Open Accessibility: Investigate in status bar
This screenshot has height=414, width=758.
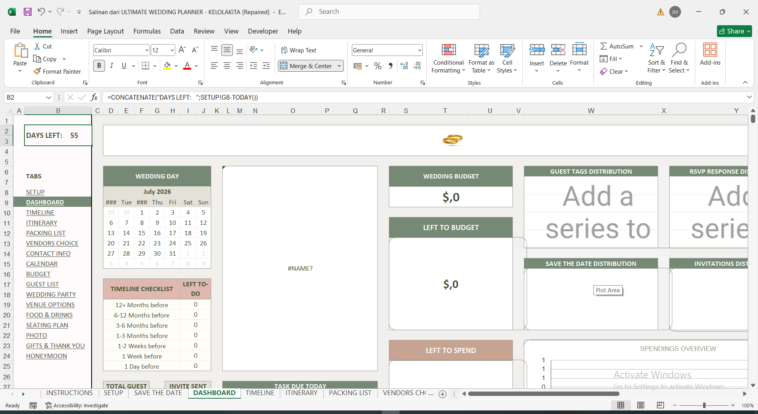point(77,405)
